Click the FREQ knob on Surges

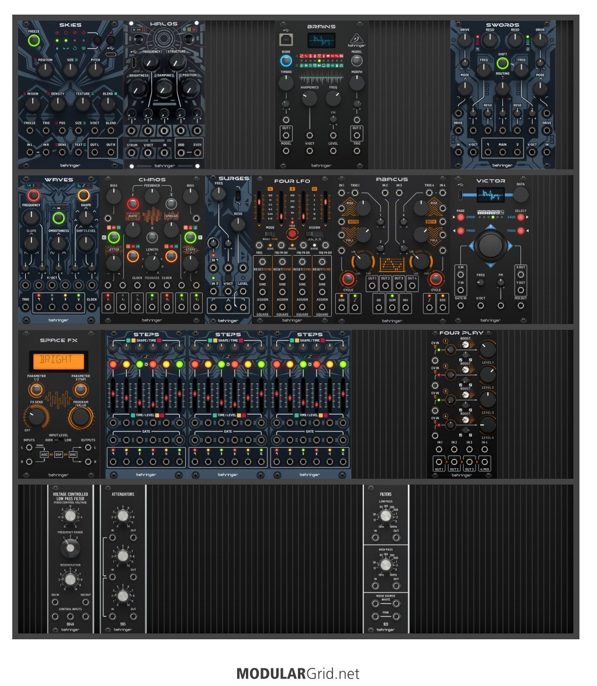click(x=218, y=193)
